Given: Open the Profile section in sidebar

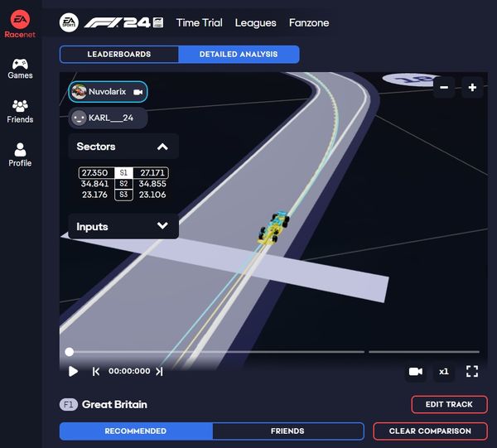Looking at the screenshot, I should tap(20, 155).
